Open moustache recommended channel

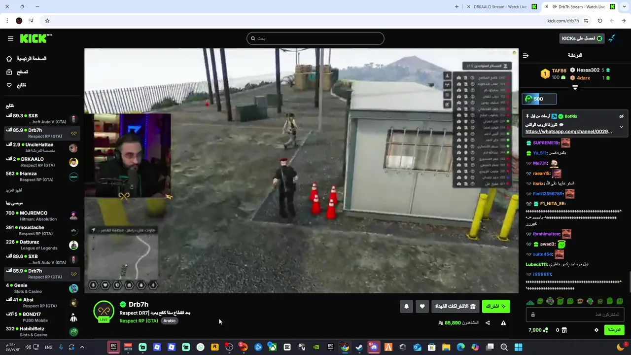coord(42,230)
